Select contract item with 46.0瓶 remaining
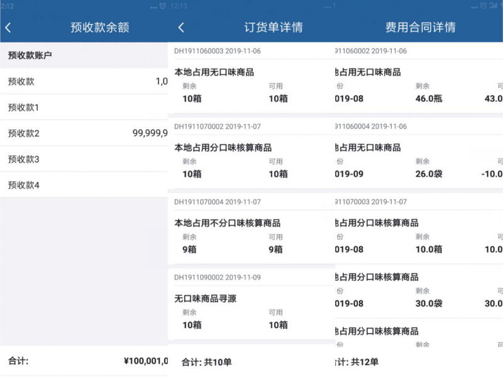503x377 pixels. [x=419, y=86]
